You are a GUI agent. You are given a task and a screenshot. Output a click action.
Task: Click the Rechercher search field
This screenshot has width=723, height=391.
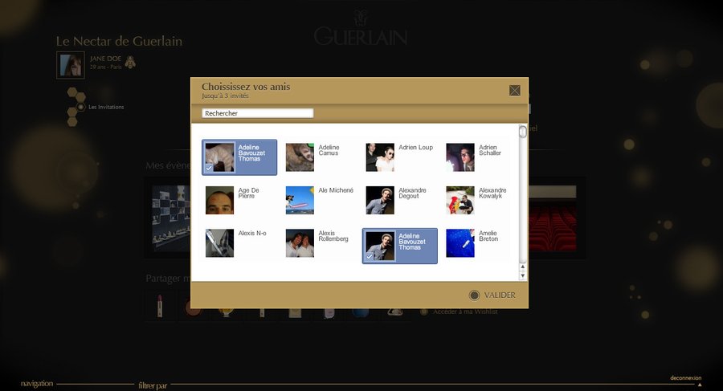pos(257,113)
